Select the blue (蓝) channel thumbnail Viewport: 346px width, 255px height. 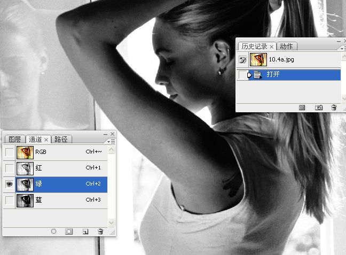[25, 200]
